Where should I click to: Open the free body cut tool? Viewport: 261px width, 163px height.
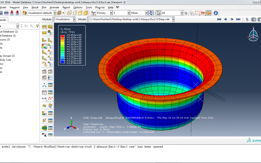pos(44,121)
